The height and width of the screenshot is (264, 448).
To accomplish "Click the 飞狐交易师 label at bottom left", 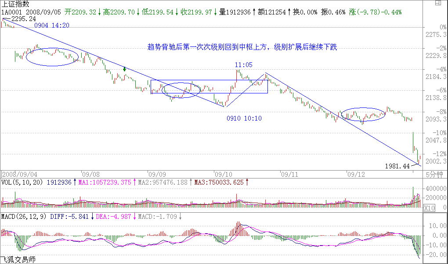I will (x=18, y=260).
